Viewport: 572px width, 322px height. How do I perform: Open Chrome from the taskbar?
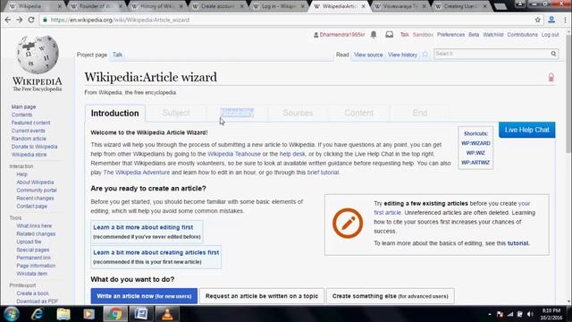coord(115,314)
